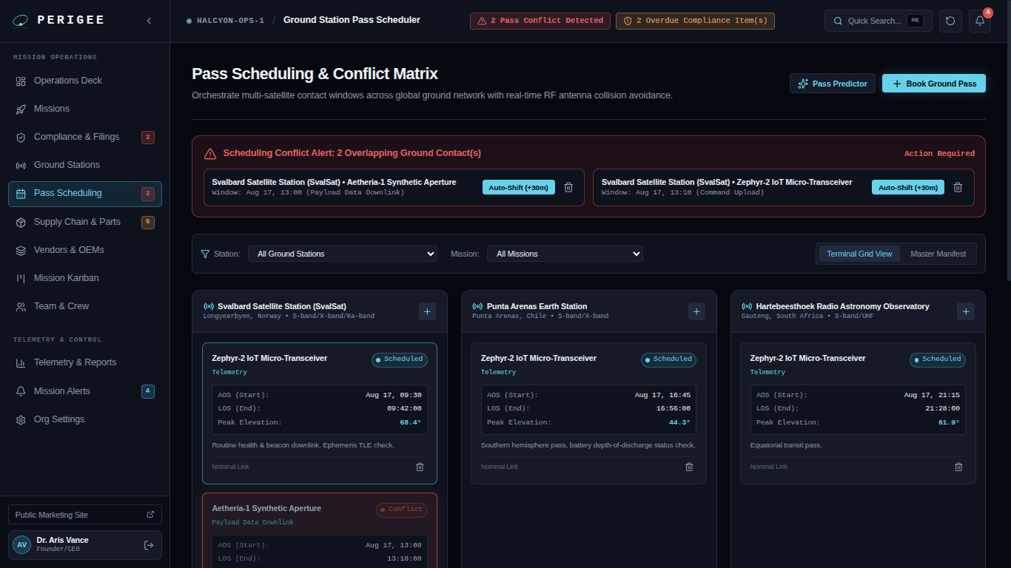1011x568 pixels.
Task: Go to Missions in the sidebar
Action: 85,109
